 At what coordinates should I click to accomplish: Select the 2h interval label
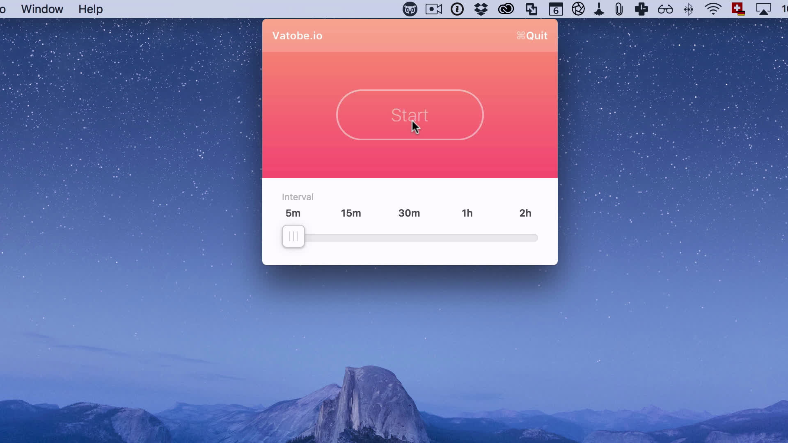525,213
